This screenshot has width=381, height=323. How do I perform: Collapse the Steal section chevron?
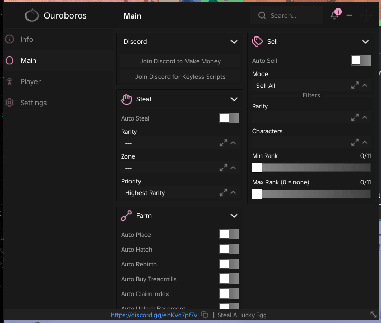coord(234,99)
